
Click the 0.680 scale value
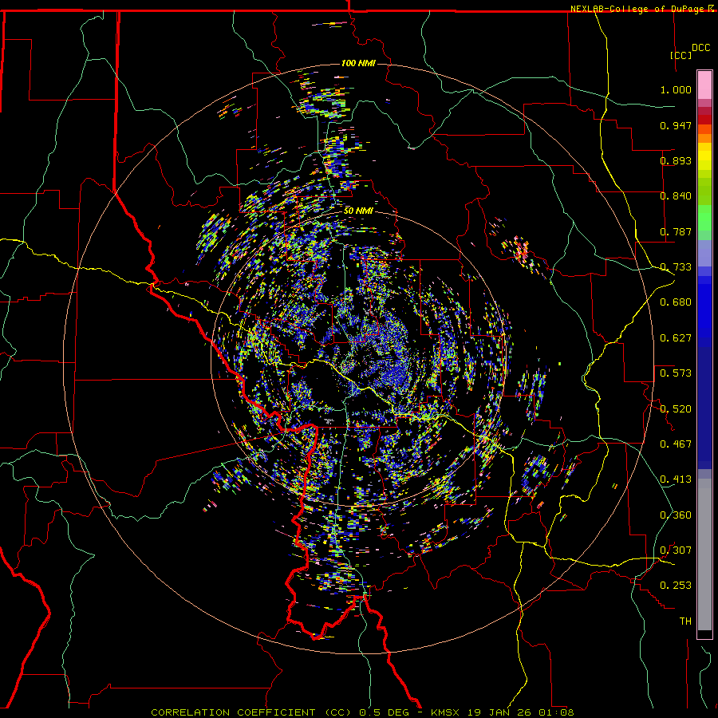676,302
